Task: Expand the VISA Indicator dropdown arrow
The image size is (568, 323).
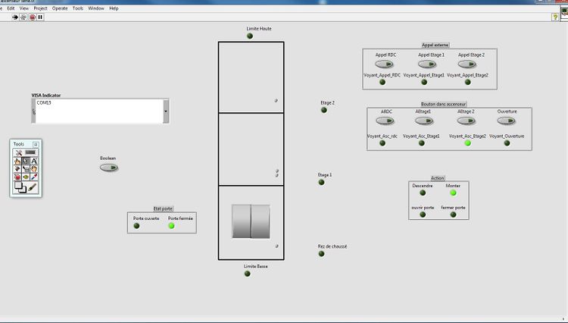Action: [x=166, y=111]
